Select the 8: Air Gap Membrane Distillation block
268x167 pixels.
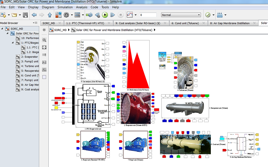[x=241, y=144]
